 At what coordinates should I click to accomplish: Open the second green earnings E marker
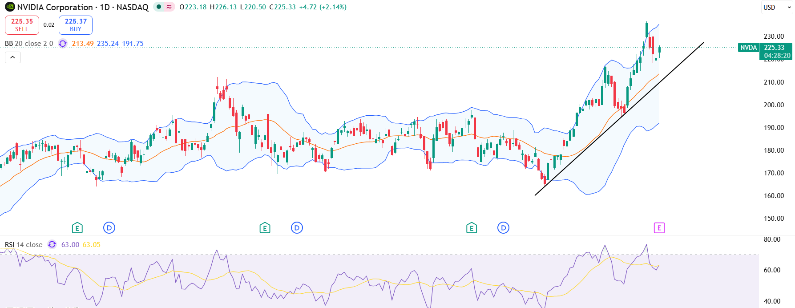[265, 228]
